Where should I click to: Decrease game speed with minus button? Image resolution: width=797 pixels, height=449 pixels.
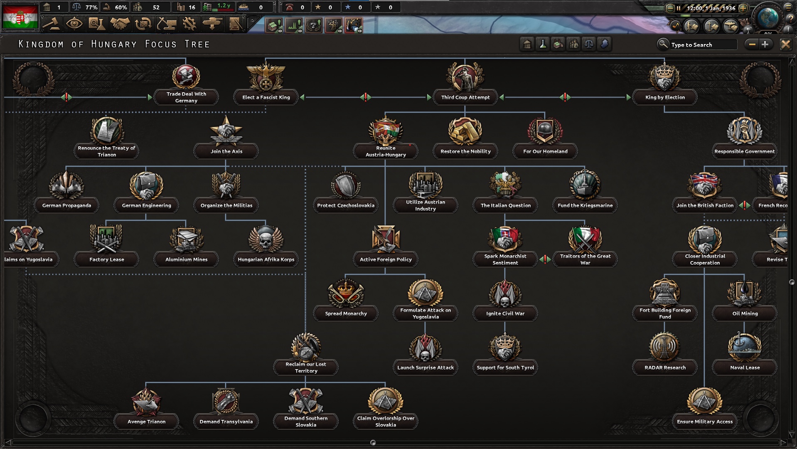click(670, 8)
